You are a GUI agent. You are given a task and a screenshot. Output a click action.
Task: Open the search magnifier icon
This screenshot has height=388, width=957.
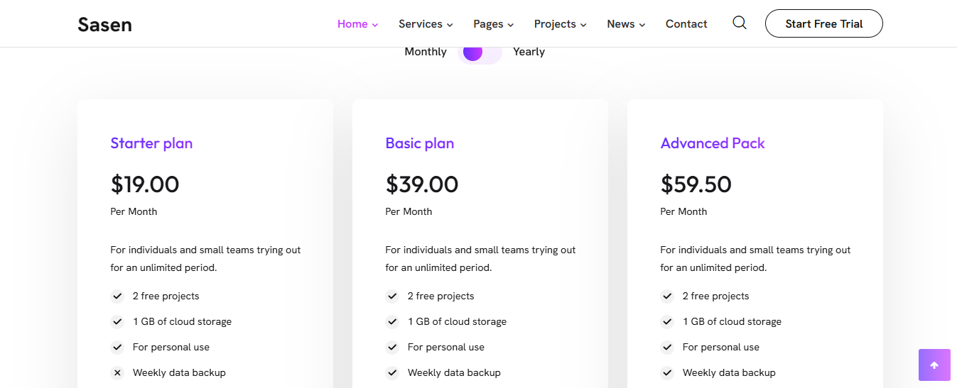[x=739, y=23]
